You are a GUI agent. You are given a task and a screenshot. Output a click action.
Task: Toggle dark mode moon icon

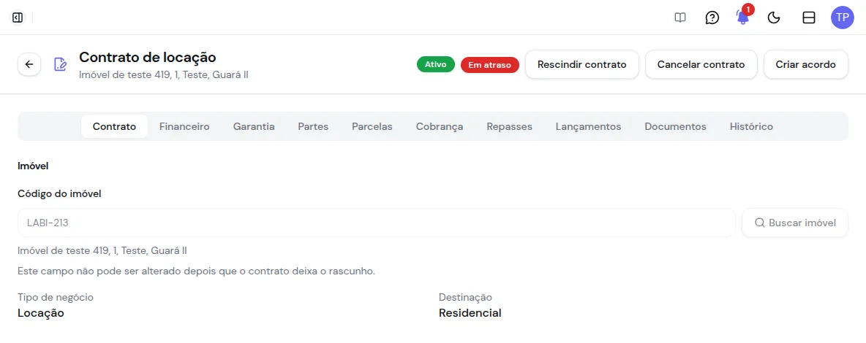[x=775, y=18]
